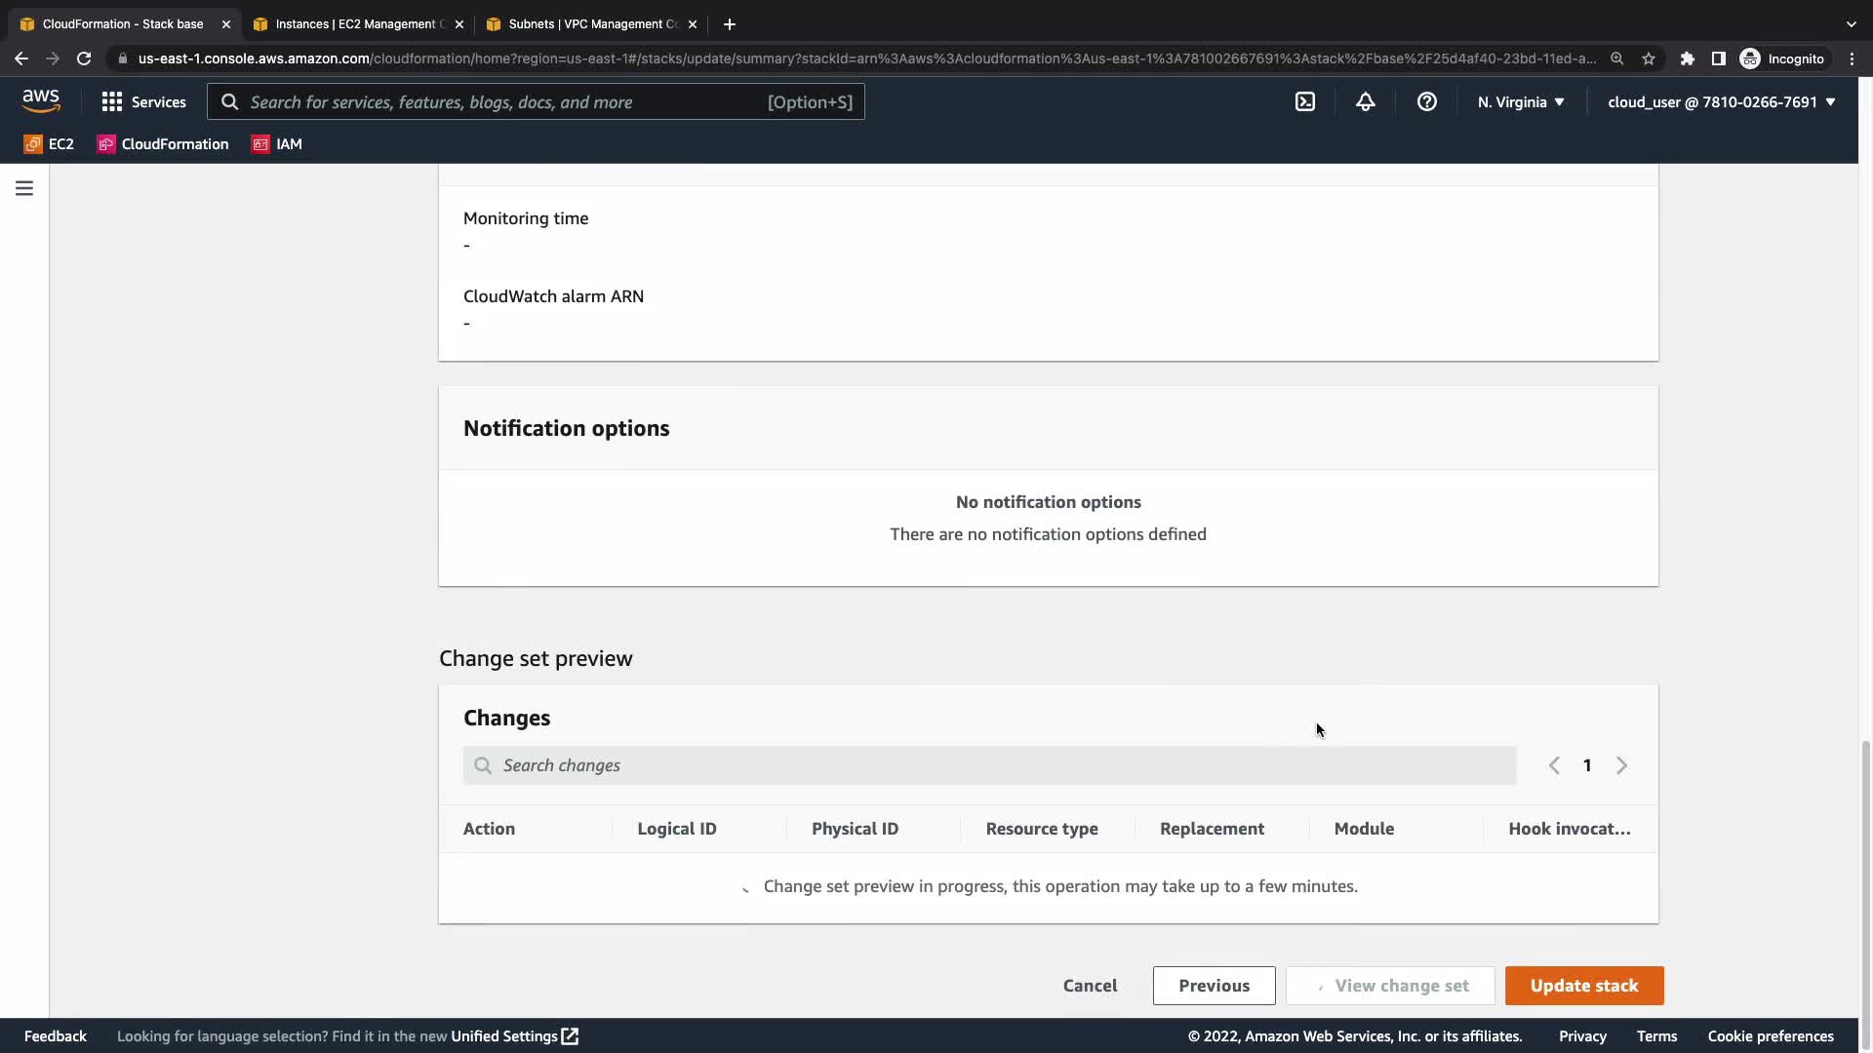This screenshot has height=1053, width=1873.
Task: Go to previous page of changes
Action: tap(1554, 765)
